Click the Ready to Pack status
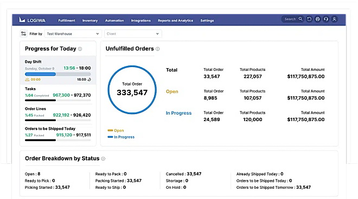 [111, 174]
